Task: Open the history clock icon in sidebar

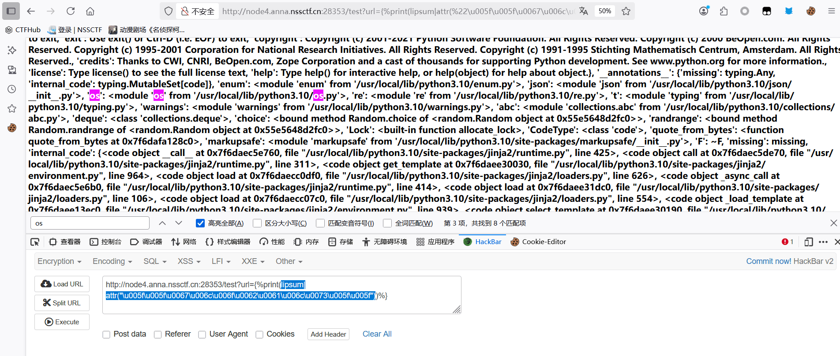Action: click(12, 89)
